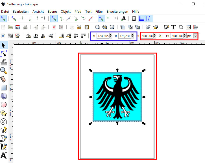
Task: Select the Star polygon tool
Action: click(4, 113)
